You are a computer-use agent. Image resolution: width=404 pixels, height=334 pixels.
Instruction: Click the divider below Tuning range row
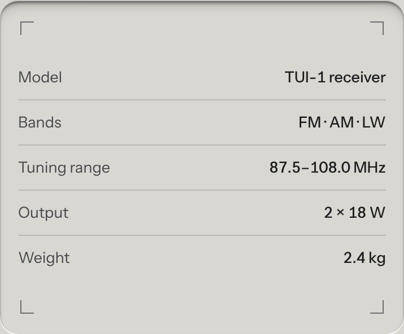[202, 190]
